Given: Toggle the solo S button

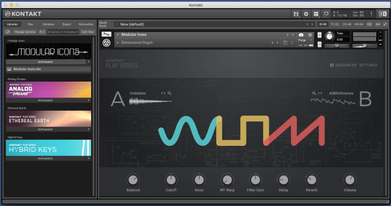Looking at the screenshot, I should point(319,35).
